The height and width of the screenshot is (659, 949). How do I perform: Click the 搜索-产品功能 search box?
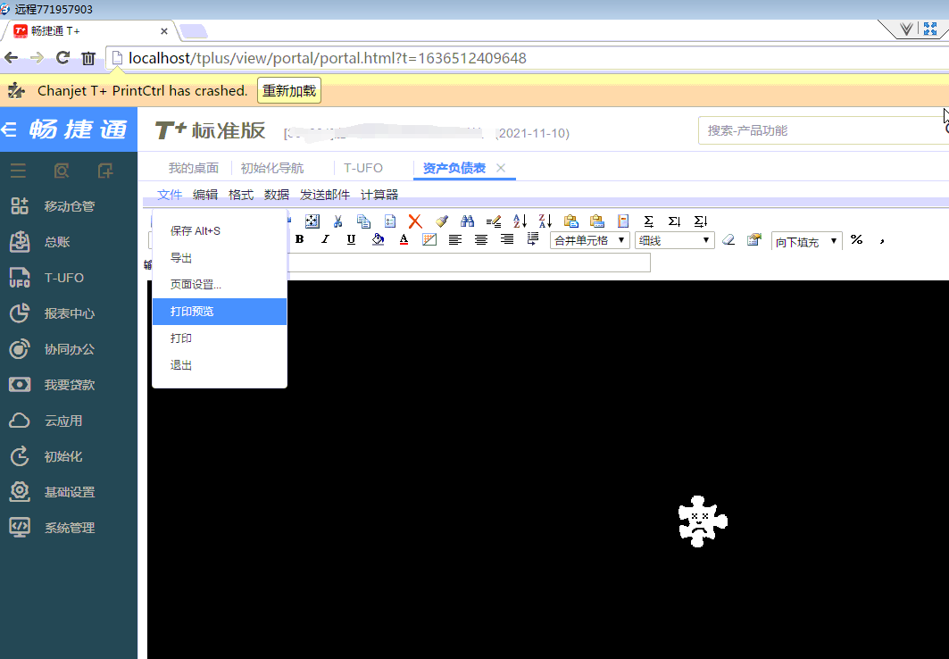pyautogui.click(x=823, y=130)
